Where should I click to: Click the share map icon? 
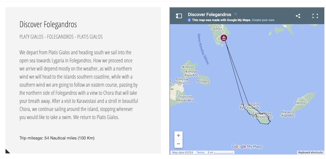tap(298, 16)
